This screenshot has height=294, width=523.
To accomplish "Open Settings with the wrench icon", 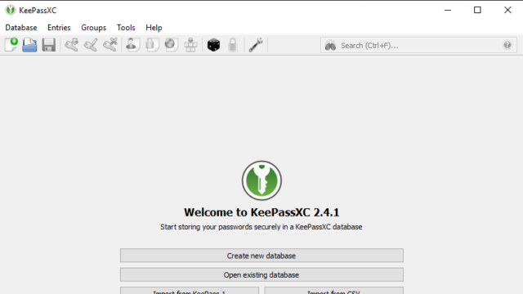I will pyautogui.click(x=256, y=45).
